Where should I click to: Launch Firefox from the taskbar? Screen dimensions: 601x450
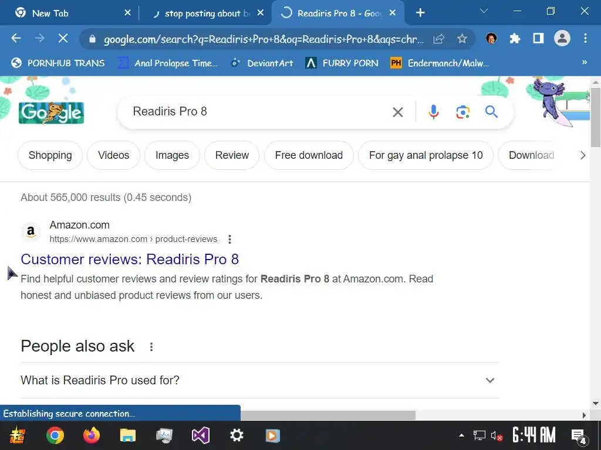[x=91, y=435]
